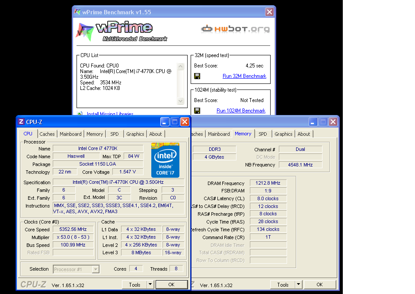Click the wPrime colorful logo graphic
Viewport: 415px width, 294px height.
point(85,32)
